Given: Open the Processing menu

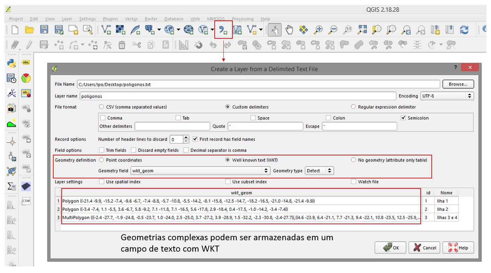Looking at the screenshot, I should pos(242,19).
